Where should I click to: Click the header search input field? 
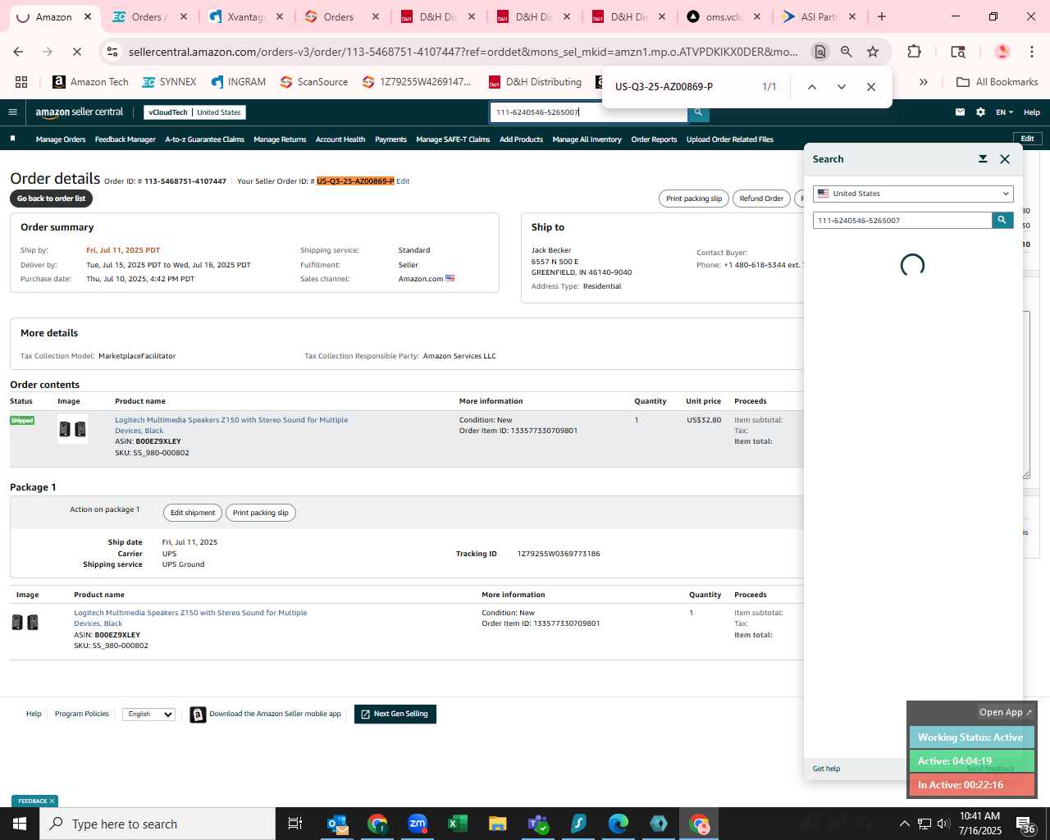pyautogui.click(x=589, y=112)
